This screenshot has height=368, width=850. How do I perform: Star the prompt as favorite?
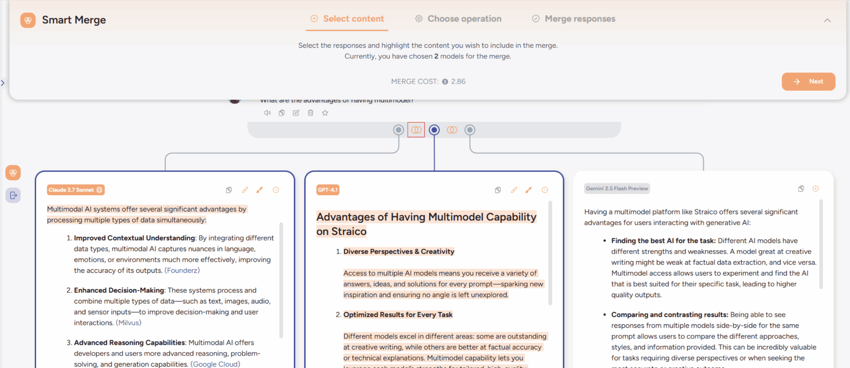[325, 113]
